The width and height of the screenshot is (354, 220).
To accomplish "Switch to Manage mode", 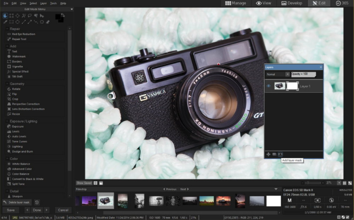I will tap(236, 3).
